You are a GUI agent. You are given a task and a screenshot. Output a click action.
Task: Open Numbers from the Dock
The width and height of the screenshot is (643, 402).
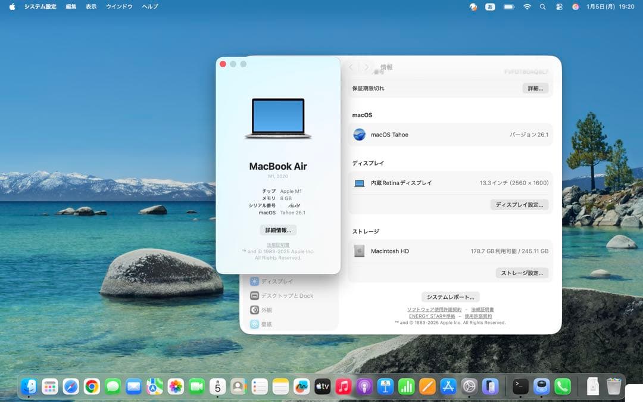point(407,387)
